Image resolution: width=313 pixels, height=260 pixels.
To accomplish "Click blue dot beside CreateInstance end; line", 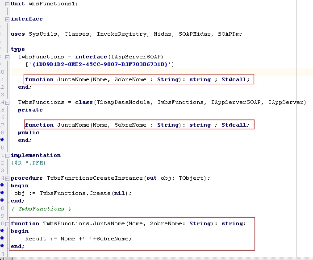I will click(2, 201).
